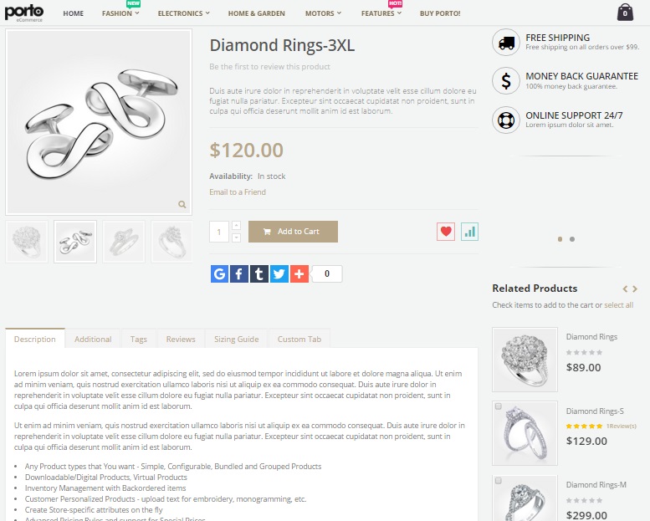The height and width of the screenshot is (521, 650).
Task: Check the Diamond Rings-S related product checkbox
Action: coord(499,406)
